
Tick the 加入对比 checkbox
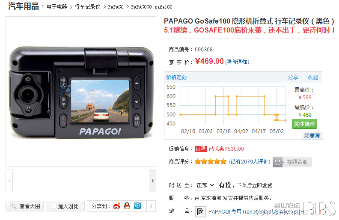click(x=54, y=206)
